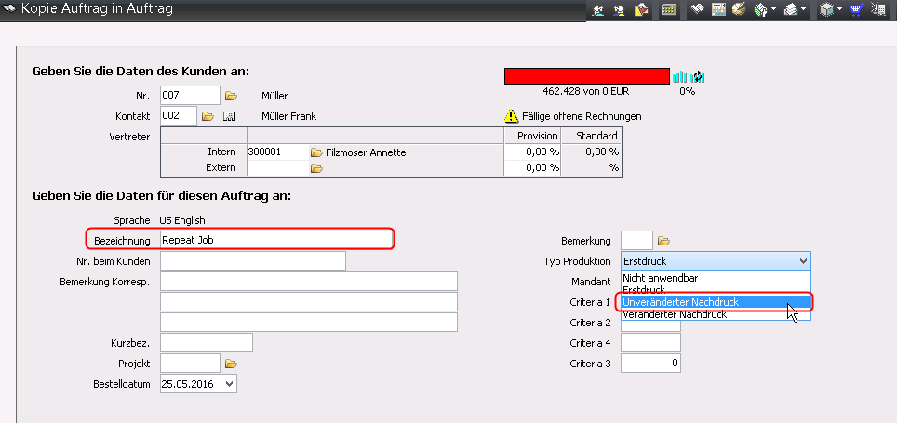Click the 'Standard' column header

coord(591,136)
